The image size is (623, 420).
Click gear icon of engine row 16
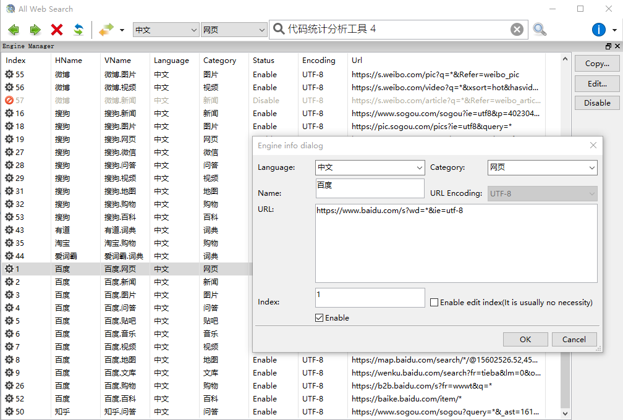[x=9, y=113]
